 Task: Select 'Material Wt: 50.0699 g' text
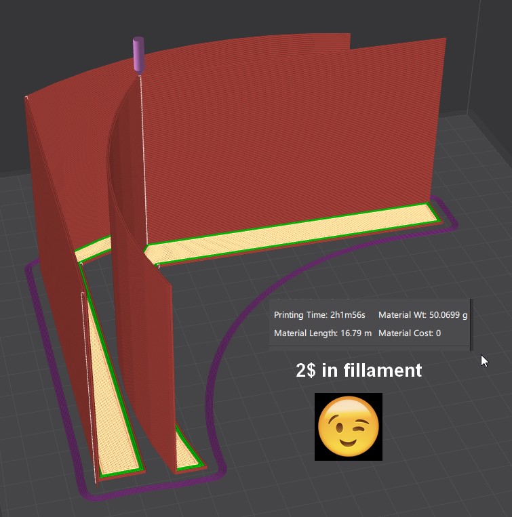pyautogui.click(x=422, y=315)
